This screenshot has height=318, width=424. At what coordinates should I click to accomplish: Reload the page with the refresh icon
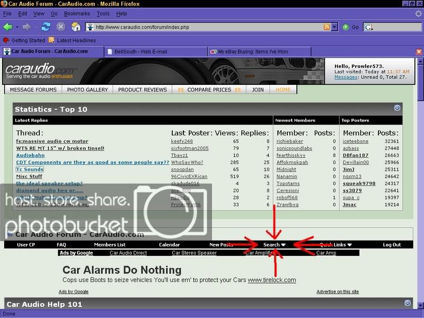46,27
